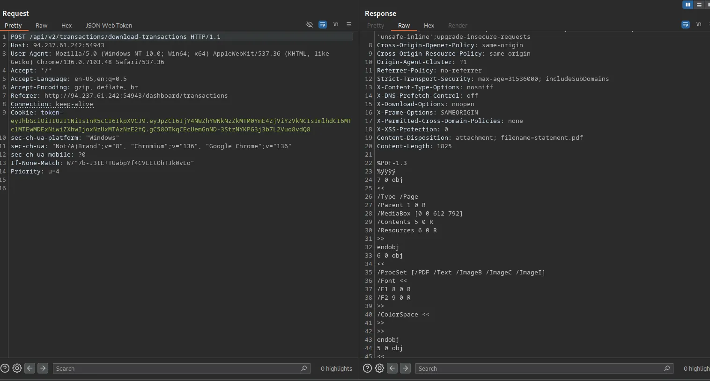Viewport: 710px width, 381px height.
Task: Click Strict-Transport-Security max-age response line
Action: point(493,79)
